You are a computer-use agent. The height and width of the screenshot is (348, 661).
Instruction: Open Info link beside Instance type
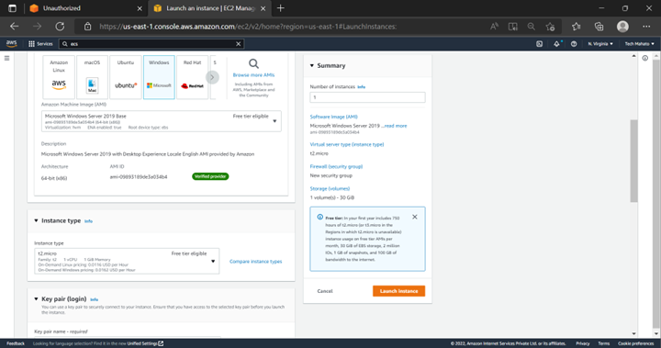point(88,221)
